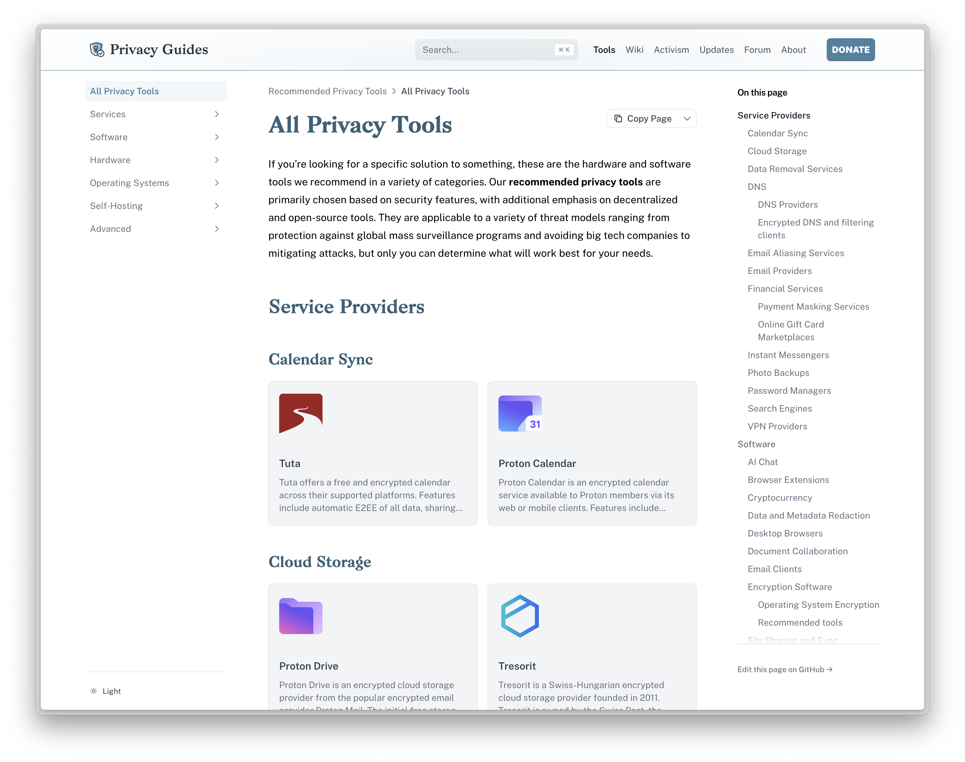Jump to Payment Masking Services outline link
965x762 pixels.
pyautogui.click(x=813, y=306)
